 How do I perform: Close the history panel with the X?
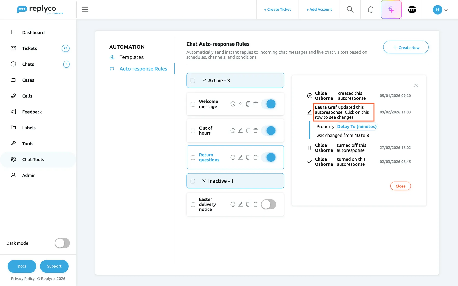coord(416,85)
